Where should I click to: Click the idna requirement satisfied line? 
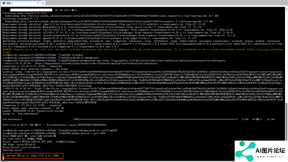(104, 24)
